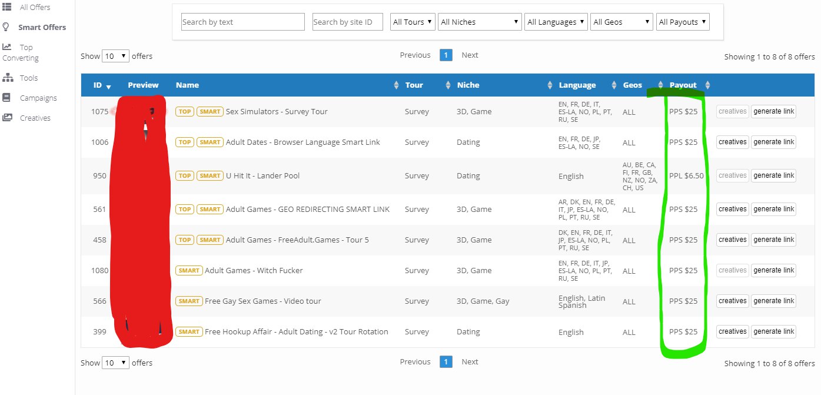Click SMART badge on Witch Fucker row
Screen dimensions: 821x395
189,270
